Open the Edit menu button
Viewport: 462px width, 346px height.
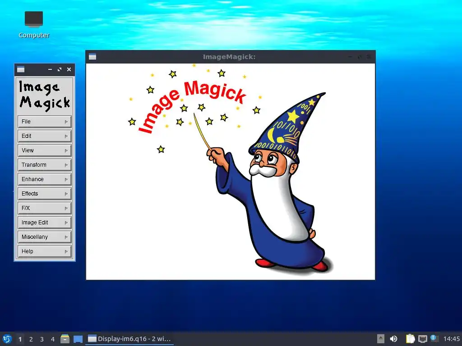45,136
